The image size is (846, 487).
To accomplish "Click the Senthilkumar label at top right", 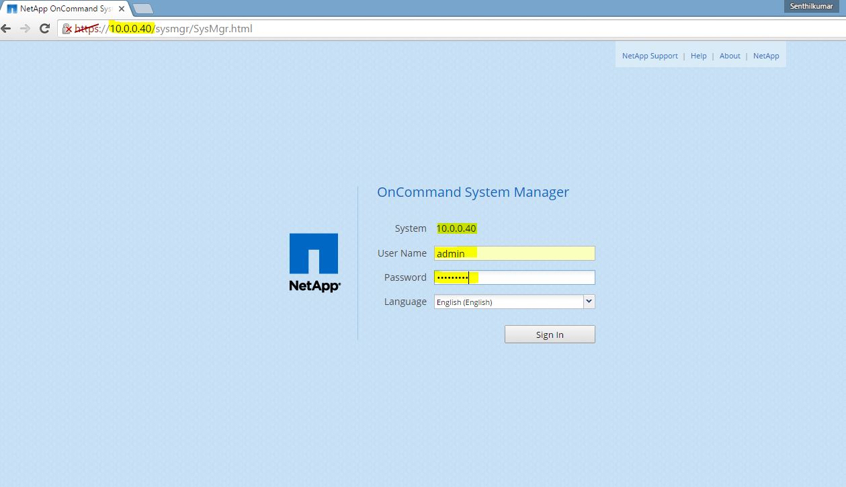I will point(810,6).
